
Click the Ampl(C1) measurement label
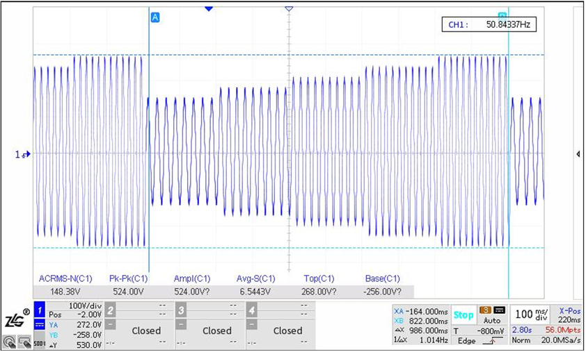pyautogui.click(x=192, y=278)
